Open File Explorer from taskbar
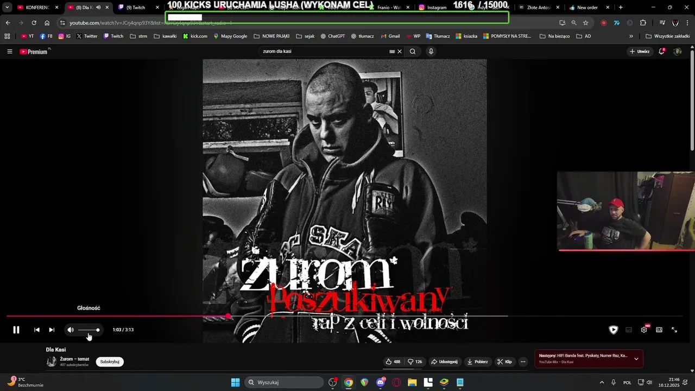This screenshot has height=391, width=695. 412,382
